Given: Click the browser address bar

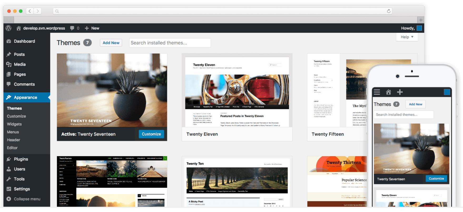Looking at the screenshot, I should pyautogui.click(x=223, y=11).
